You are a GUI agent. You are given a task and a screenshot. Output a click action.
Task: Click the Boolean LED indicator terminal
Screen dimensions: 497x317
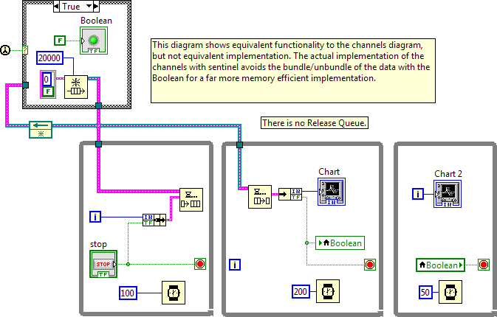click(94, 41)
